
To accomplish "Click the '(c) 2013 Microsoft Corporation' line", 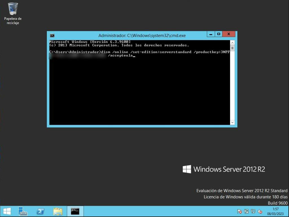I will (x=119, y=45).
